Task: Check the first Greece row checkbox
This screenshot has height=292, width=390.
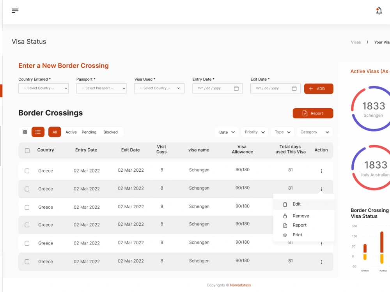Action: coord(27,171)
